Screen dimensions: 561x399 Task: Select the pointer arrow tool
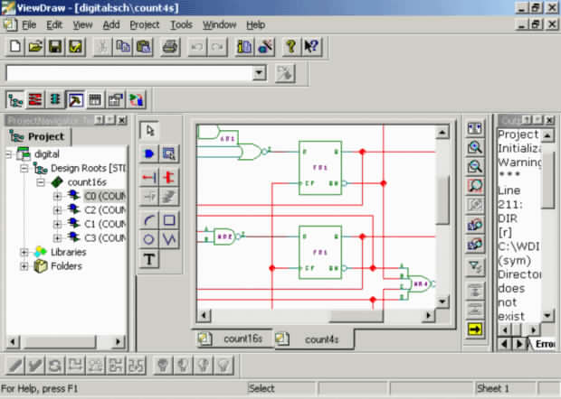(149, 131)
